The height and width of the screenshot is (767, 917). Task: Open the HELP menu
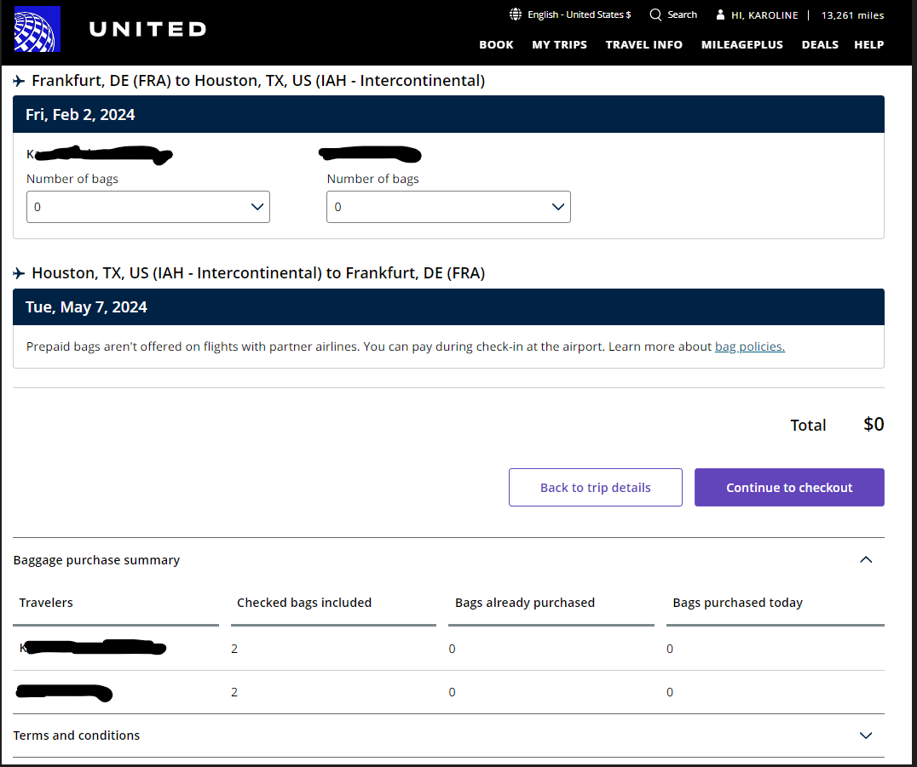[868, 44]
